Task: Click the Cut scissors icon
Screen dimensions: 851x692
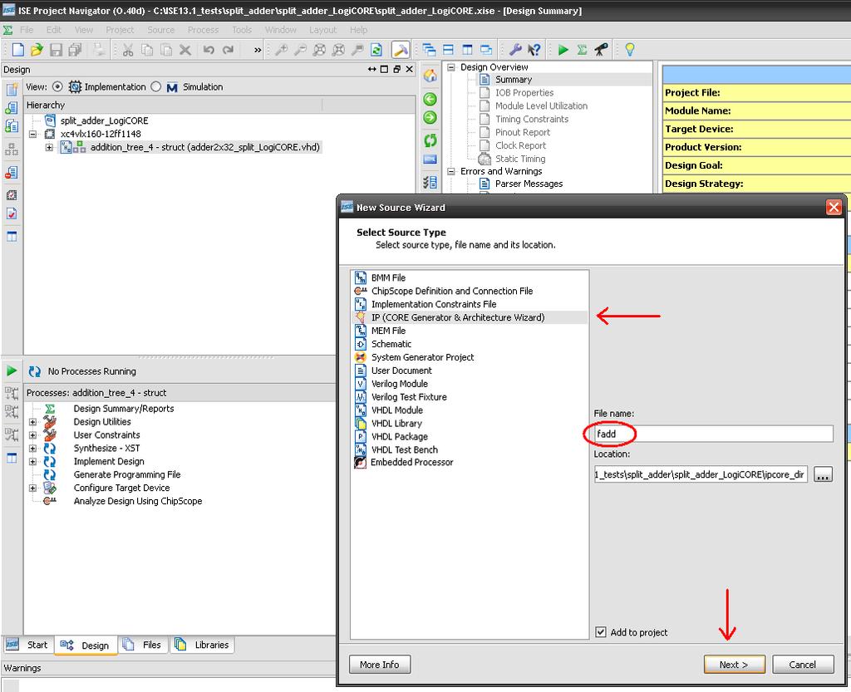Action: (x=128, y=50)
